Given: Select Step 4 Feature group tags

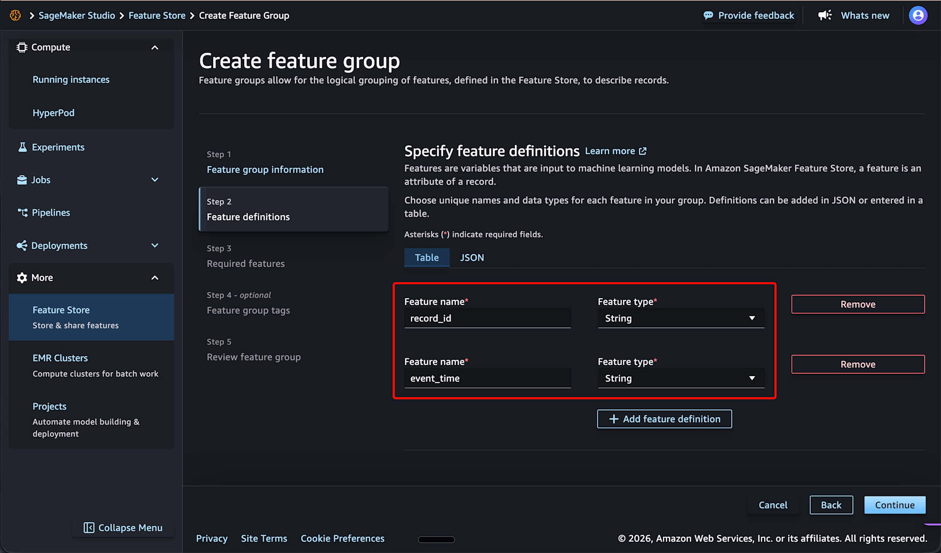Looking at the screenshot, I should pyautogui.click(x=248, y=310).
